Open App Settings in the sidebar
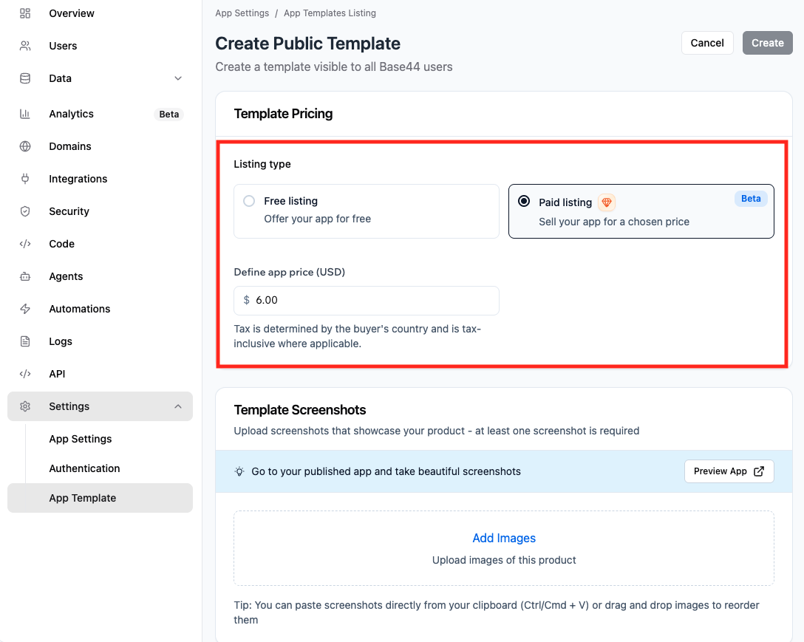Screen dimensions: 804x642 tap(81, 439)
